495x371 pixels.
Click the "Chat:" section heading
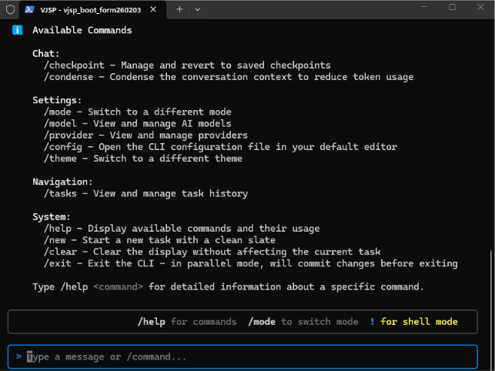45,54
